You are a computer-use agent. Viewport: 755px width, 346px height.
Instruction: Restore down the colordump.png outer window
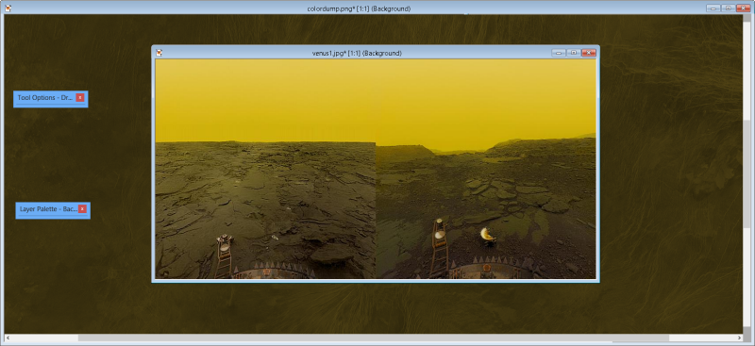click(729, 8)
